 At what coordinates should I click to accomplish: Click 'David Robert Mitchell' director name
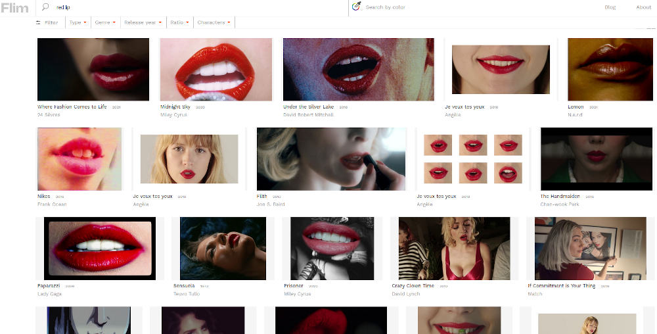[x=308, y=115]
